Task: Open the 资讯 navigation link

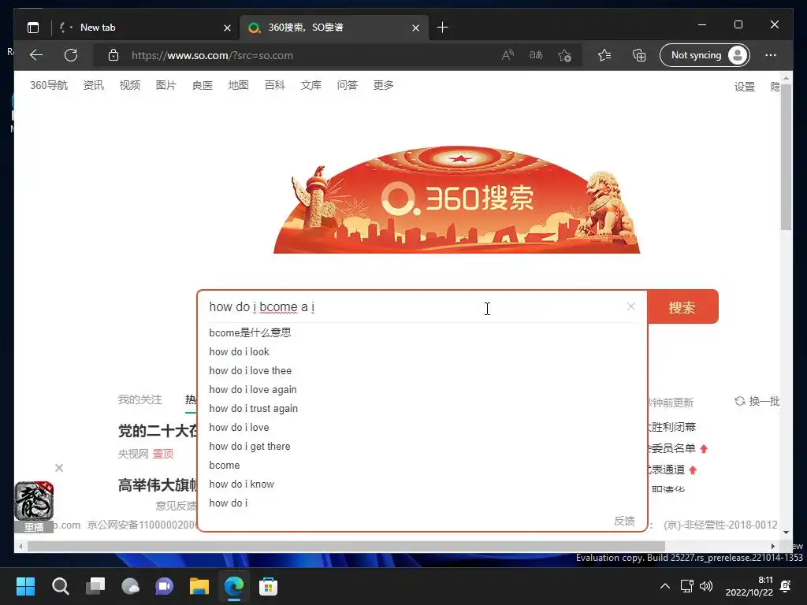Action: (94, 85)
